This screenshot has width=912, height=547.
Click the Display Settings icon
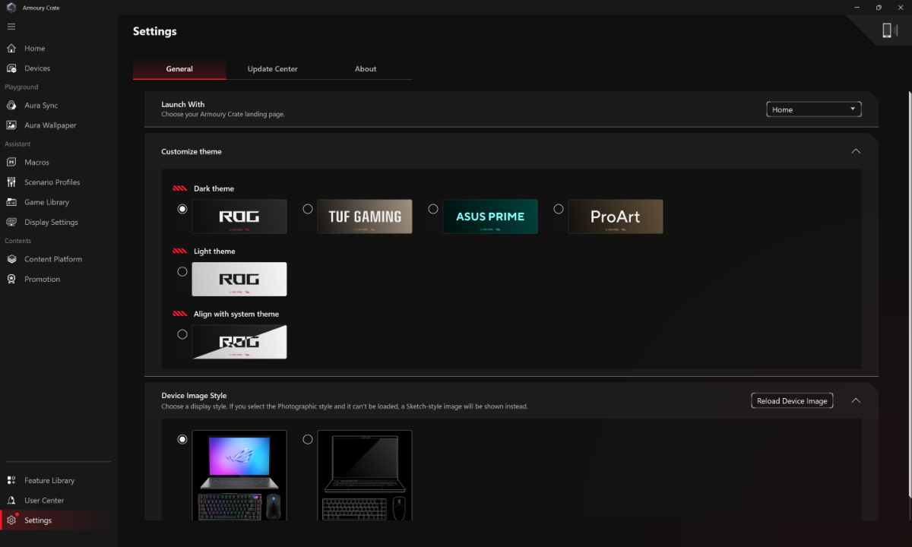[11, 223]
